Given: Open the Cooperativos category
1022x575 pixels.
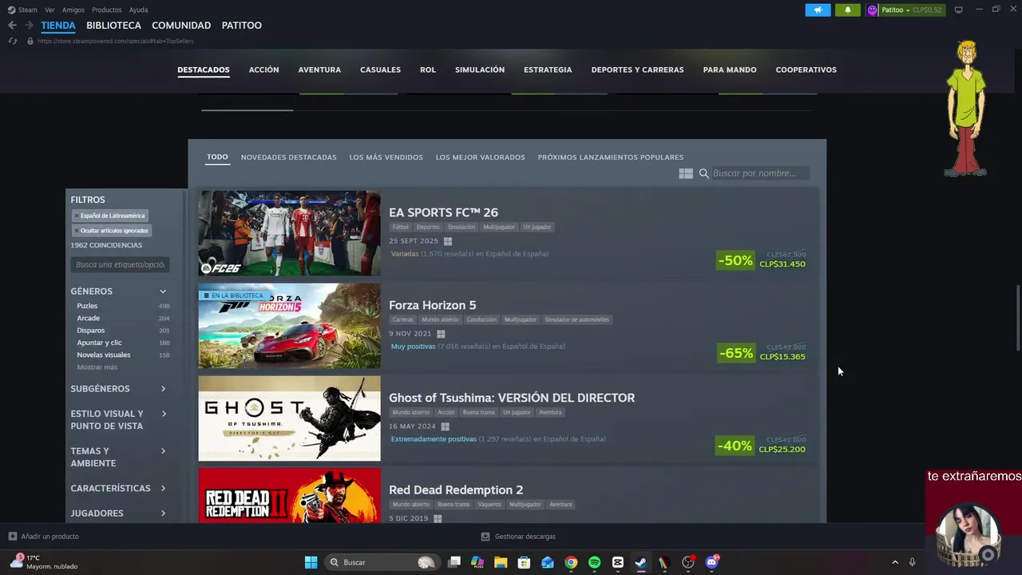Looking at the screenshot, I should [806, 69].
